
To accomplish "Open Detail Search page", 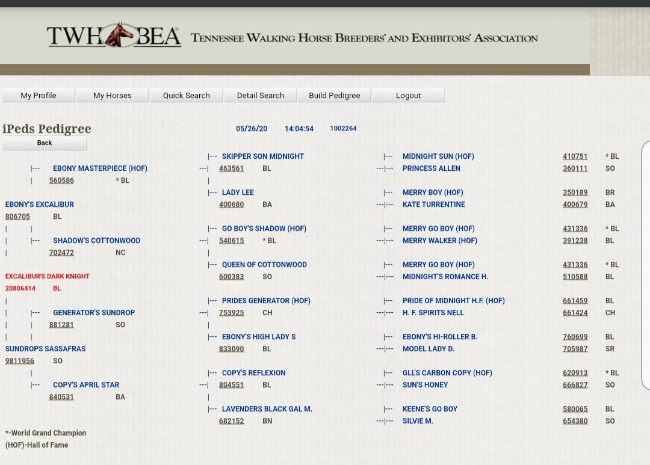I will click(x=261, y=95).
